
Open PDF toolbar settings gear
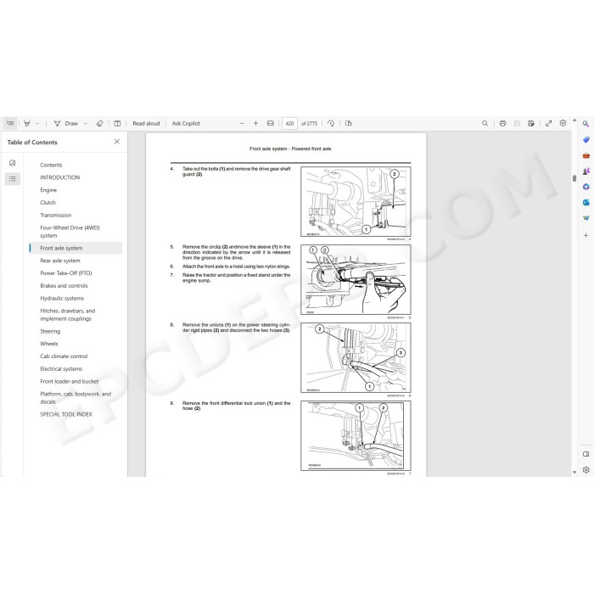[563, 123]
